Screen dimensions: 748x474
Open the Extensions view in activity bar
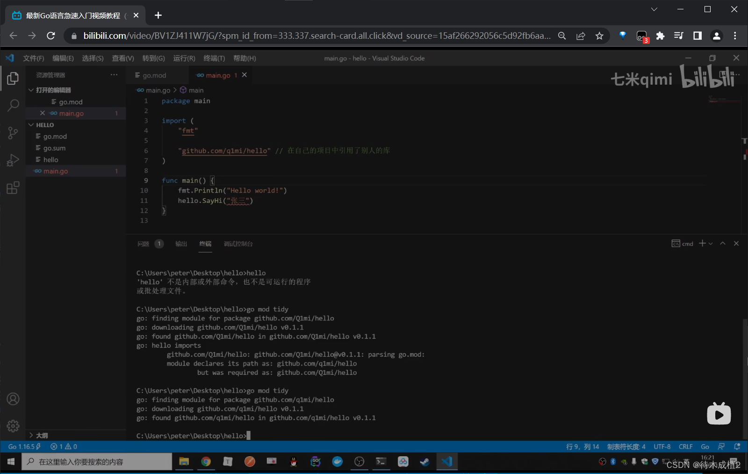[x=13, y=188]
